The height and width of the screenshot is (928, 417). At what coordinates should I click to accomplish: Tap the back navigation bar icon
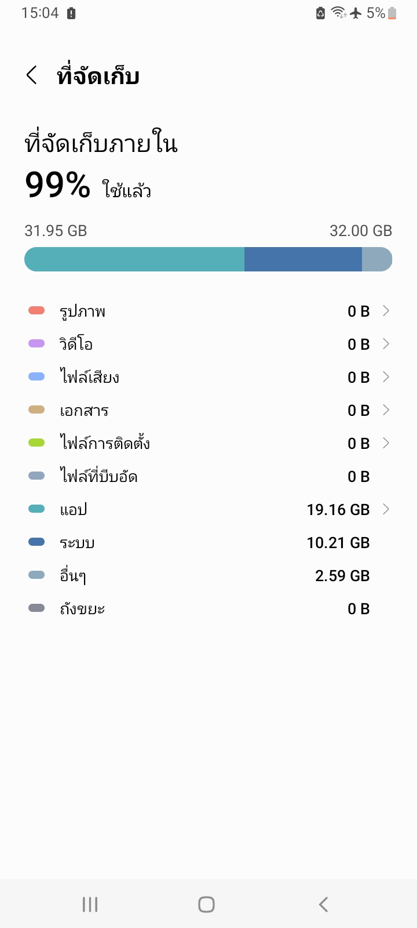(324, 904)
